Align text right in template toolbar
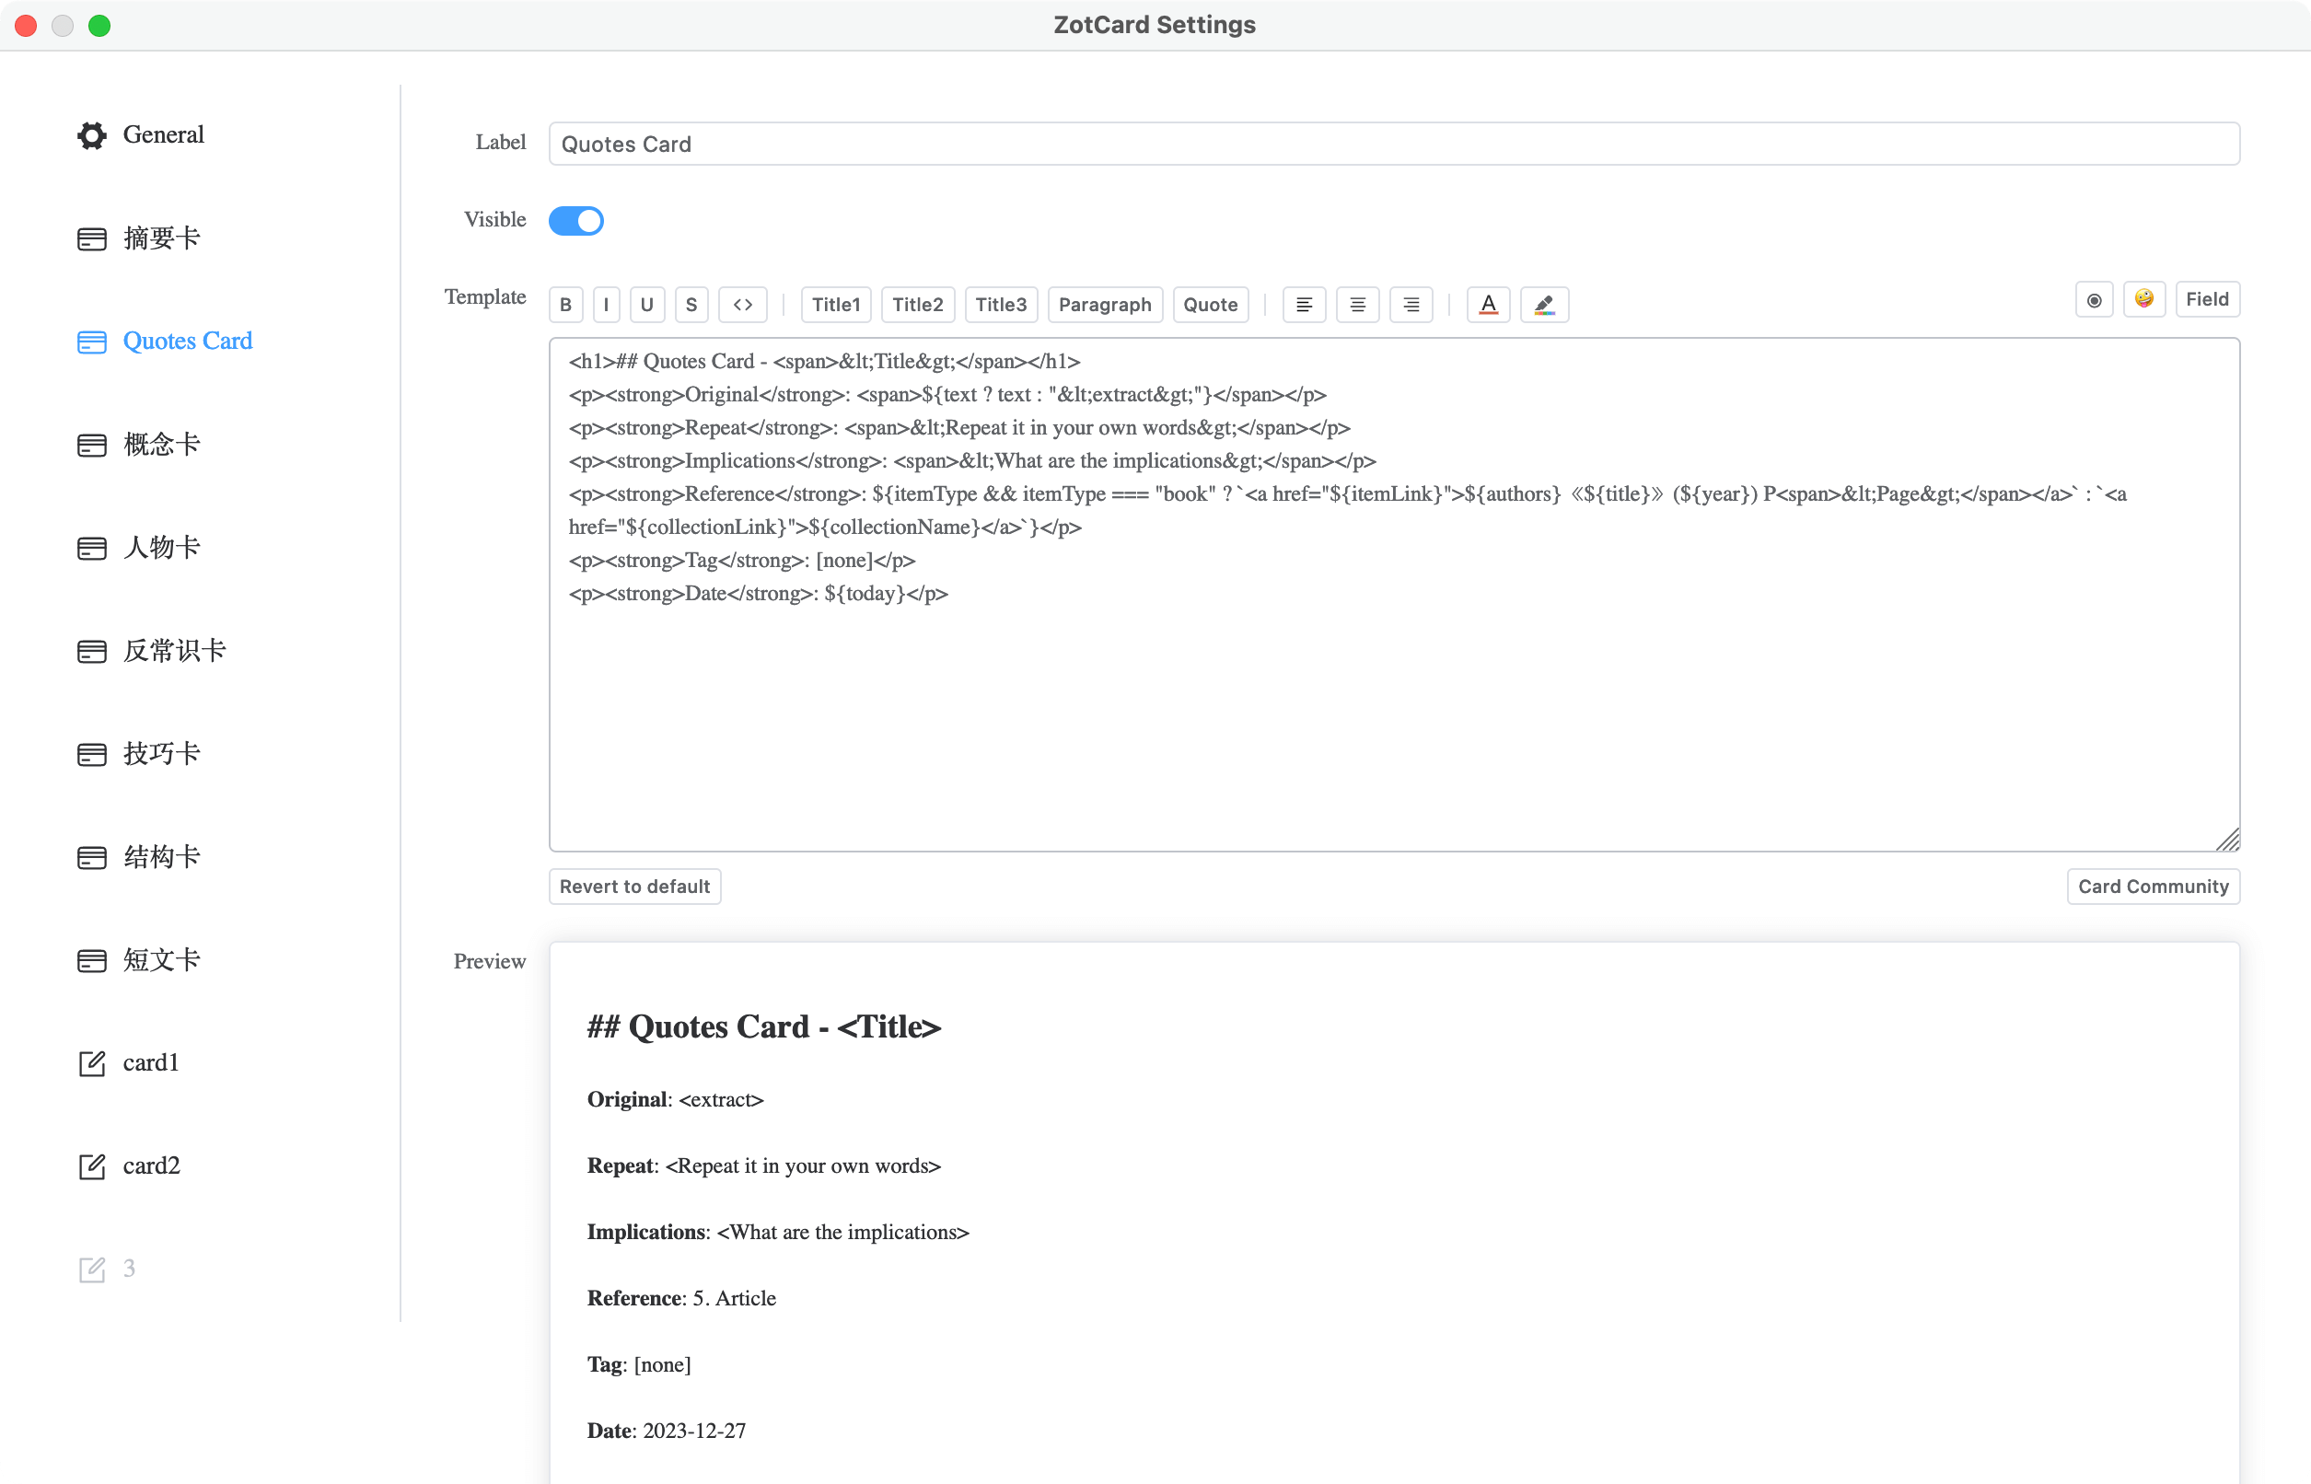Viewport: 2311px width, 1484px height. (x=1411, y=305)
